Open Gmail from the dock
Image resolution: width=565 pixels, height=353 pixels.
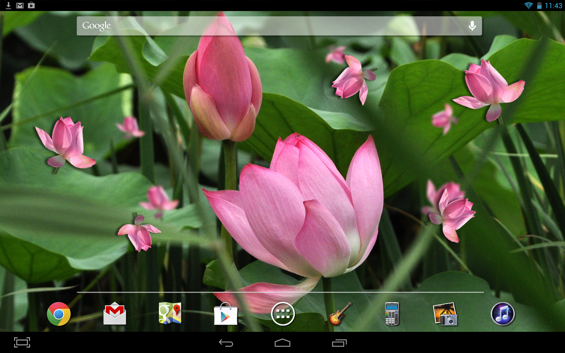click(x=114, y=314)
